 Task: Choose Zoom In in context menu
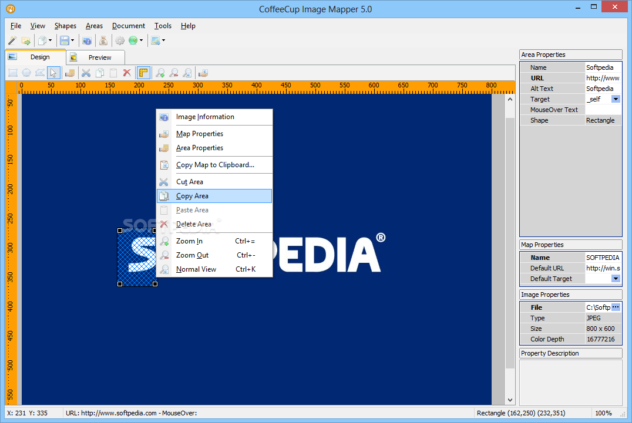[214, 241]
